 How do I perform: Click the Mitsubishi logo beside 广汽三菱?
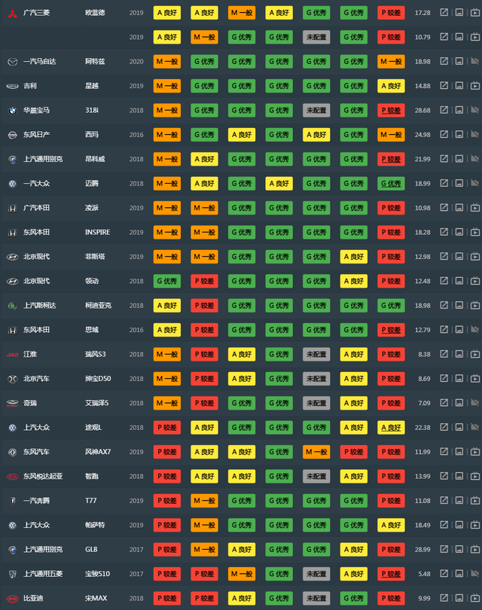pyautogui.click(x=12, y=13)
